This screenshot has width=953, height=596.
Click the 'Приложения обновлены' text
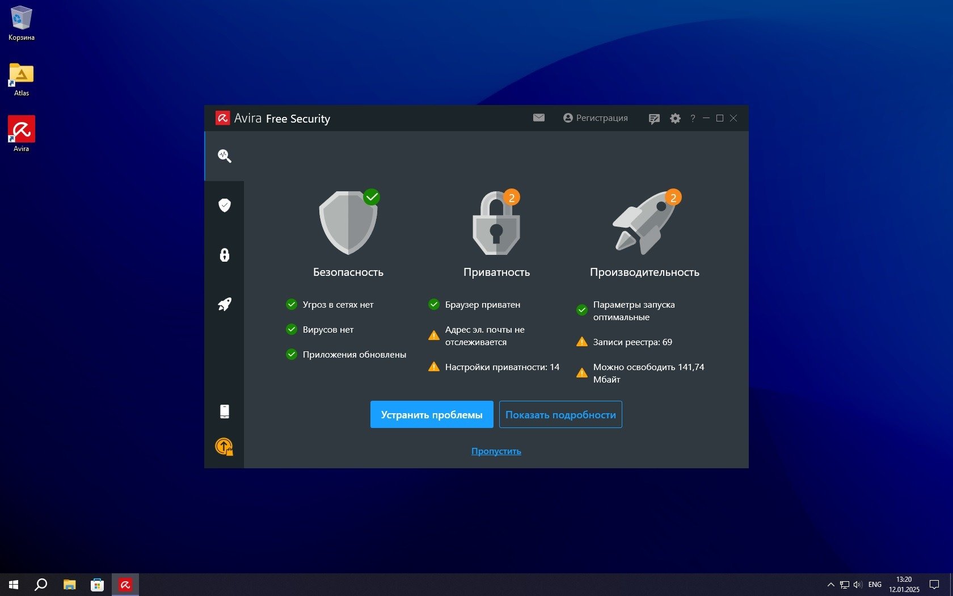coord(355,354)
